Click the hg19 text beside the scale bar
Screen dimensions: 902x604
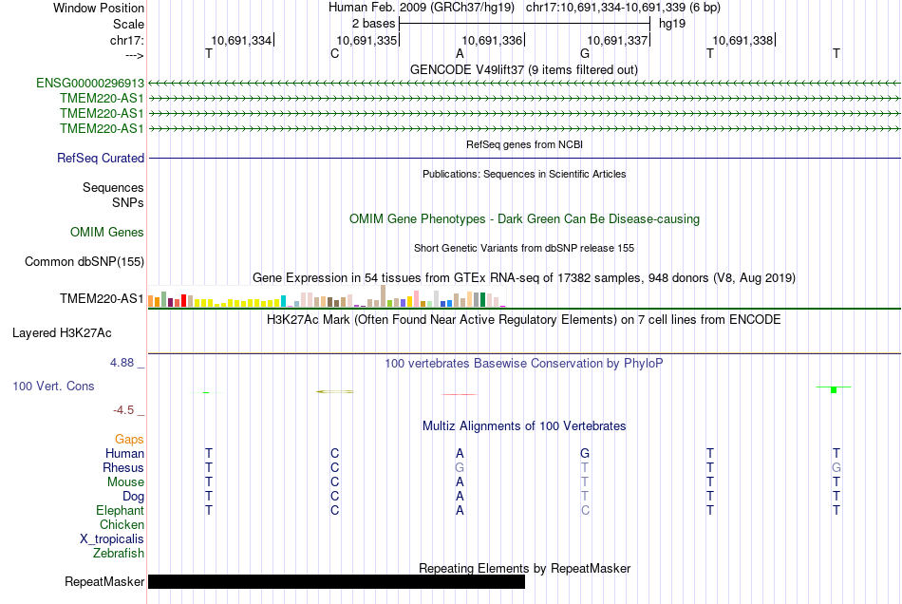click(672, 24)
